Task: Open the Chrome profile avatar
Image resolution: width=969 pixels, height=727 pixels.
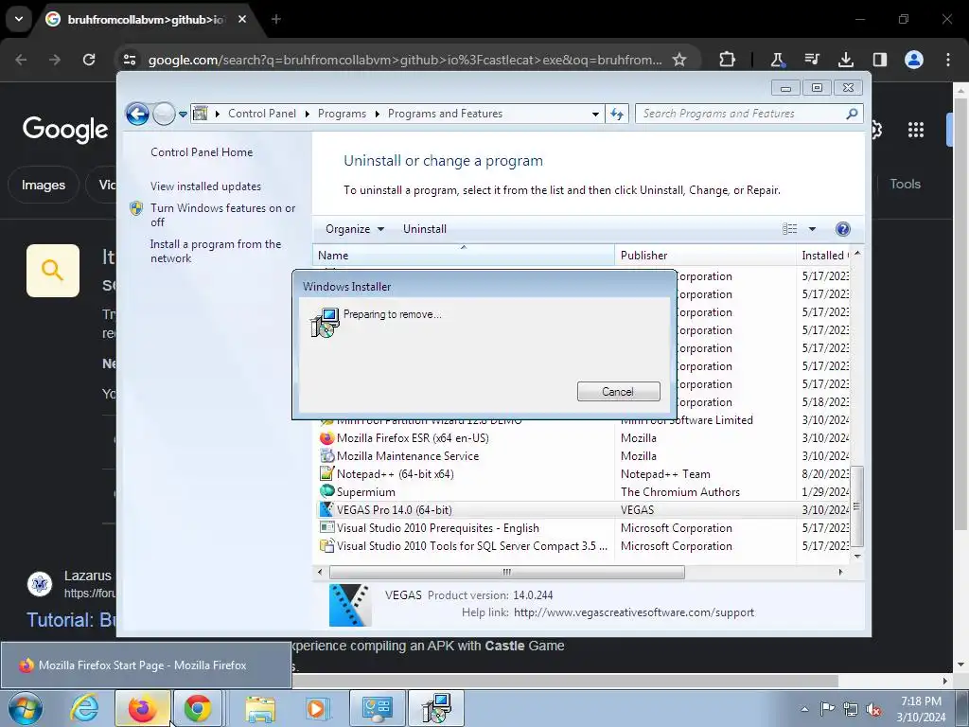Action: tap(913, 60)
